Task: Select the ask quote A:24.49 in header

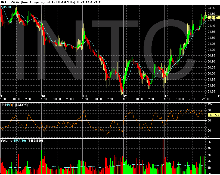Action: pos(97,2)
